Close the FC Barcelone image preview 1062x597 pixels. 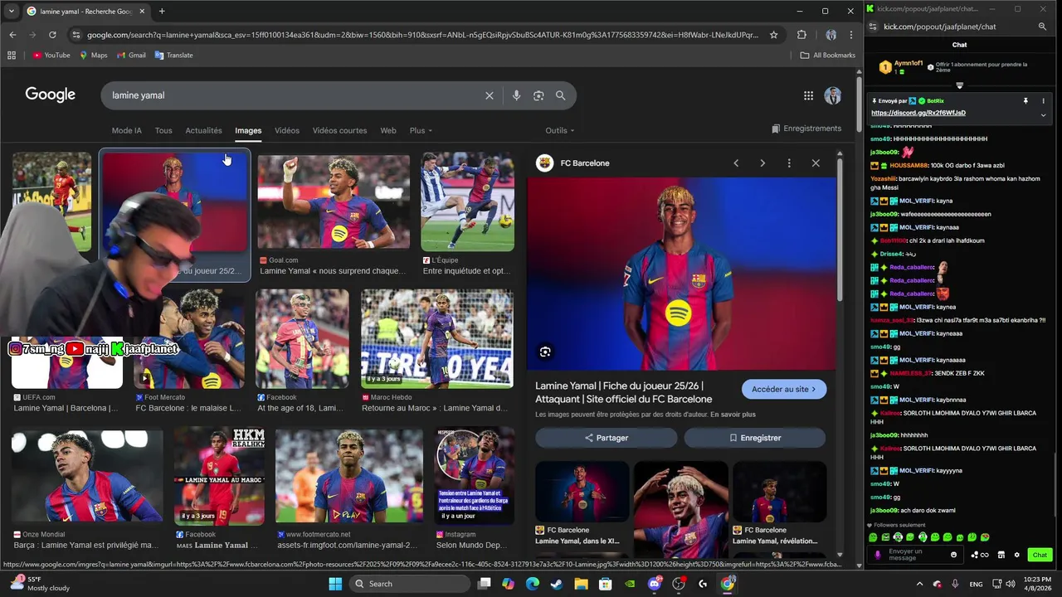pos(816,163)
